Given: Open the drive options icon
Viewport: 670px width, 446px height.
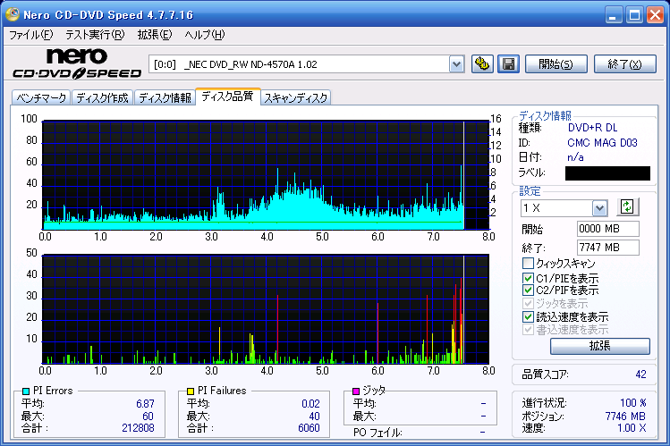Looking at the screenshot, I should 482,64.
